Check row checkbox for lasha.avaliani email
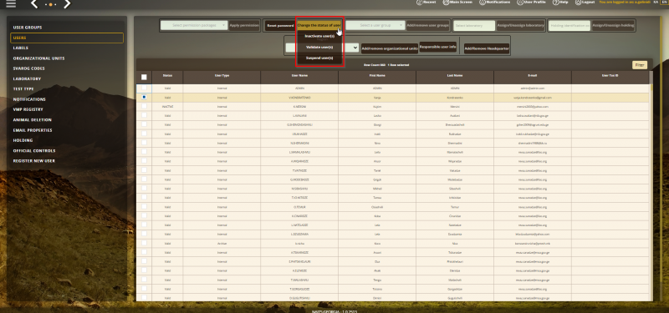This screenshot has height=313, width=669. (144, 115)
